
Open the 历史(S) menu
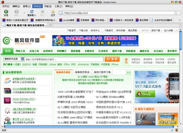[x=37, y=6]
